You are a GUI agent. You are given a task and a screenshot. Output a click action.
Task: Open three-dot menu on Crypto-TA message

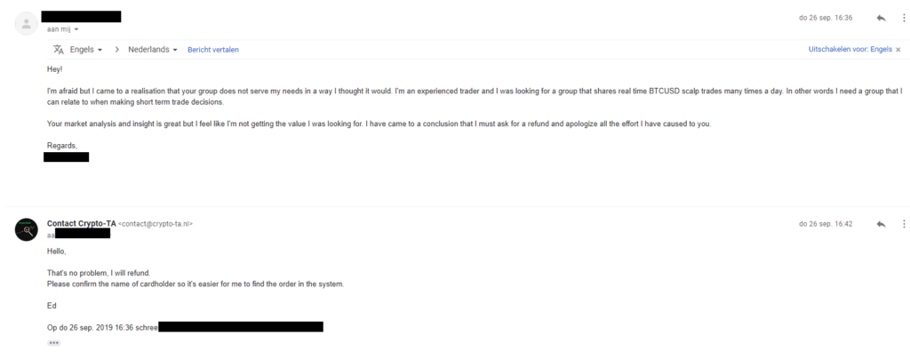904,224
